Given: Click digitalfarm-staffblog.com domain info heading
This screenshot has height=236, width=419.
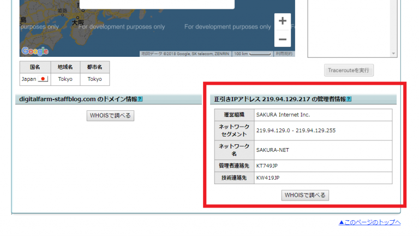Looking at the screenshot, I should 78,99.
